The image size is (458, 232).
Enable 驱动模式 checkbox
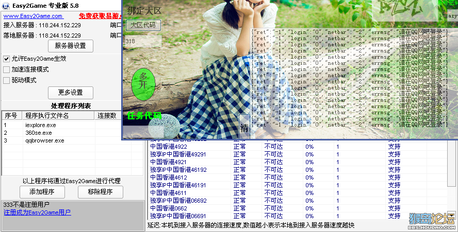click(6, 80)
